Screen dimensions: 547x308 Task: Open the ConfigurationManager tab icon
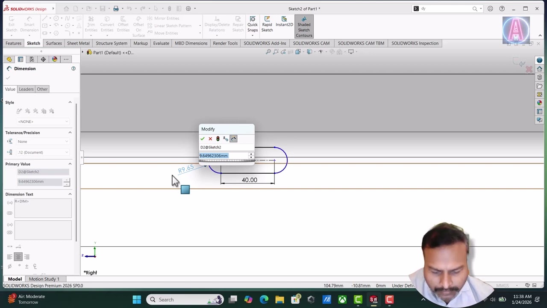click(32, 59)
